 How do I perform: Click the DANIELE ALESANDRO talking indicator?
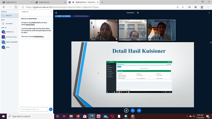coord(63,16)
